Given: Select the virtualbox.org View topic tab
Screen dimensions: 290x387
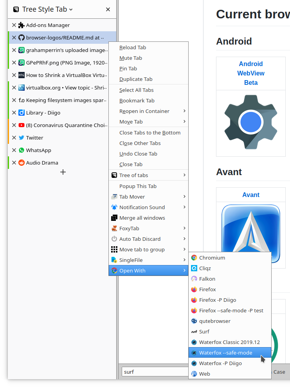Looking at the screenshot, I should (x=62, y=88).
